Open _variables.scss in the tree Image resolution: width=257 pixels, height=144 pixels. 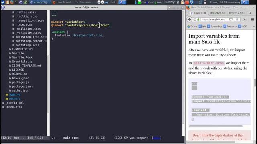tap(28, 33)
